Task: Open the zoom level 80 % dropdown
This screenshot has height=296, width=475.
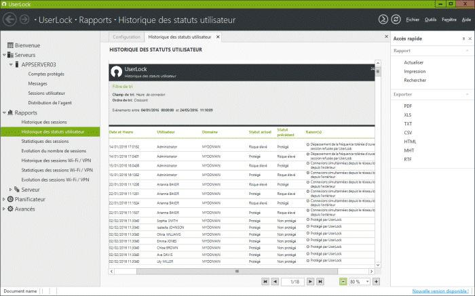Action: tap(368, 282)
